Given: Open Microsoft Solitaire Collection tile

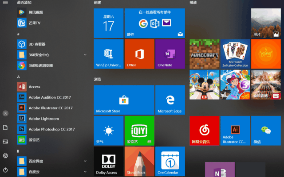Looking at the screenshot, I should (x=235, y=54).
